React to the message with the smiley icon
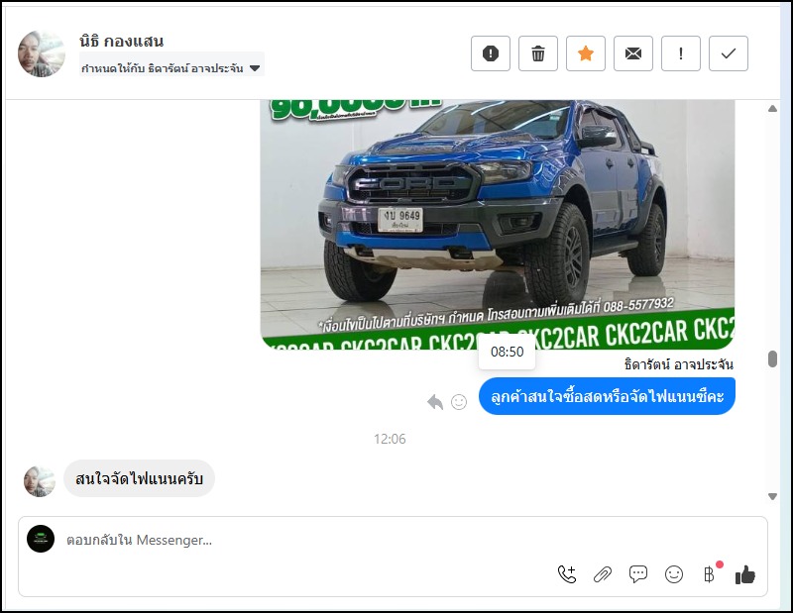Viewport: 793px width, 613px height. [x=459, y=402]
